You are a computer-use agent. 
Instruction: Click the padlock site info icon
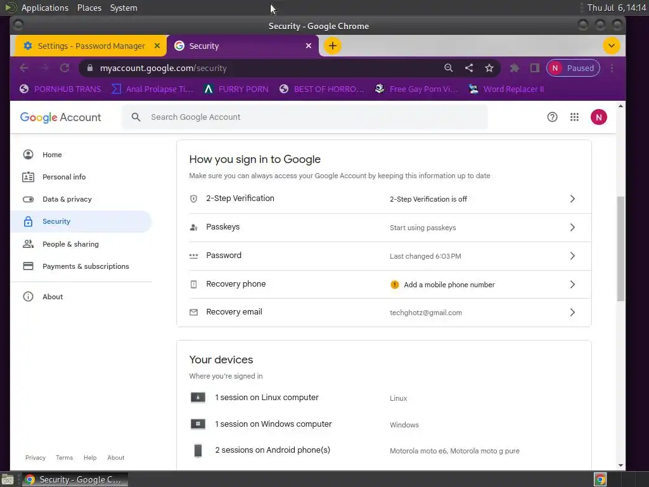(90, 68)
